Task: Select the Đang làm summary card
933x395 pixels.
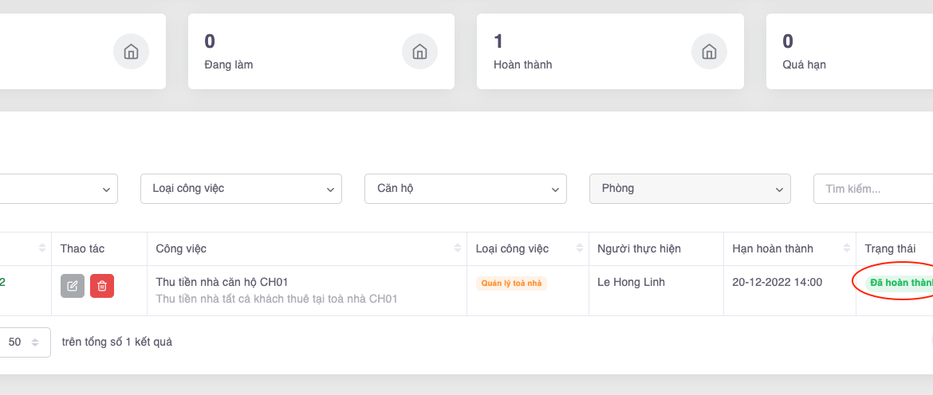Action: (321, 51)
